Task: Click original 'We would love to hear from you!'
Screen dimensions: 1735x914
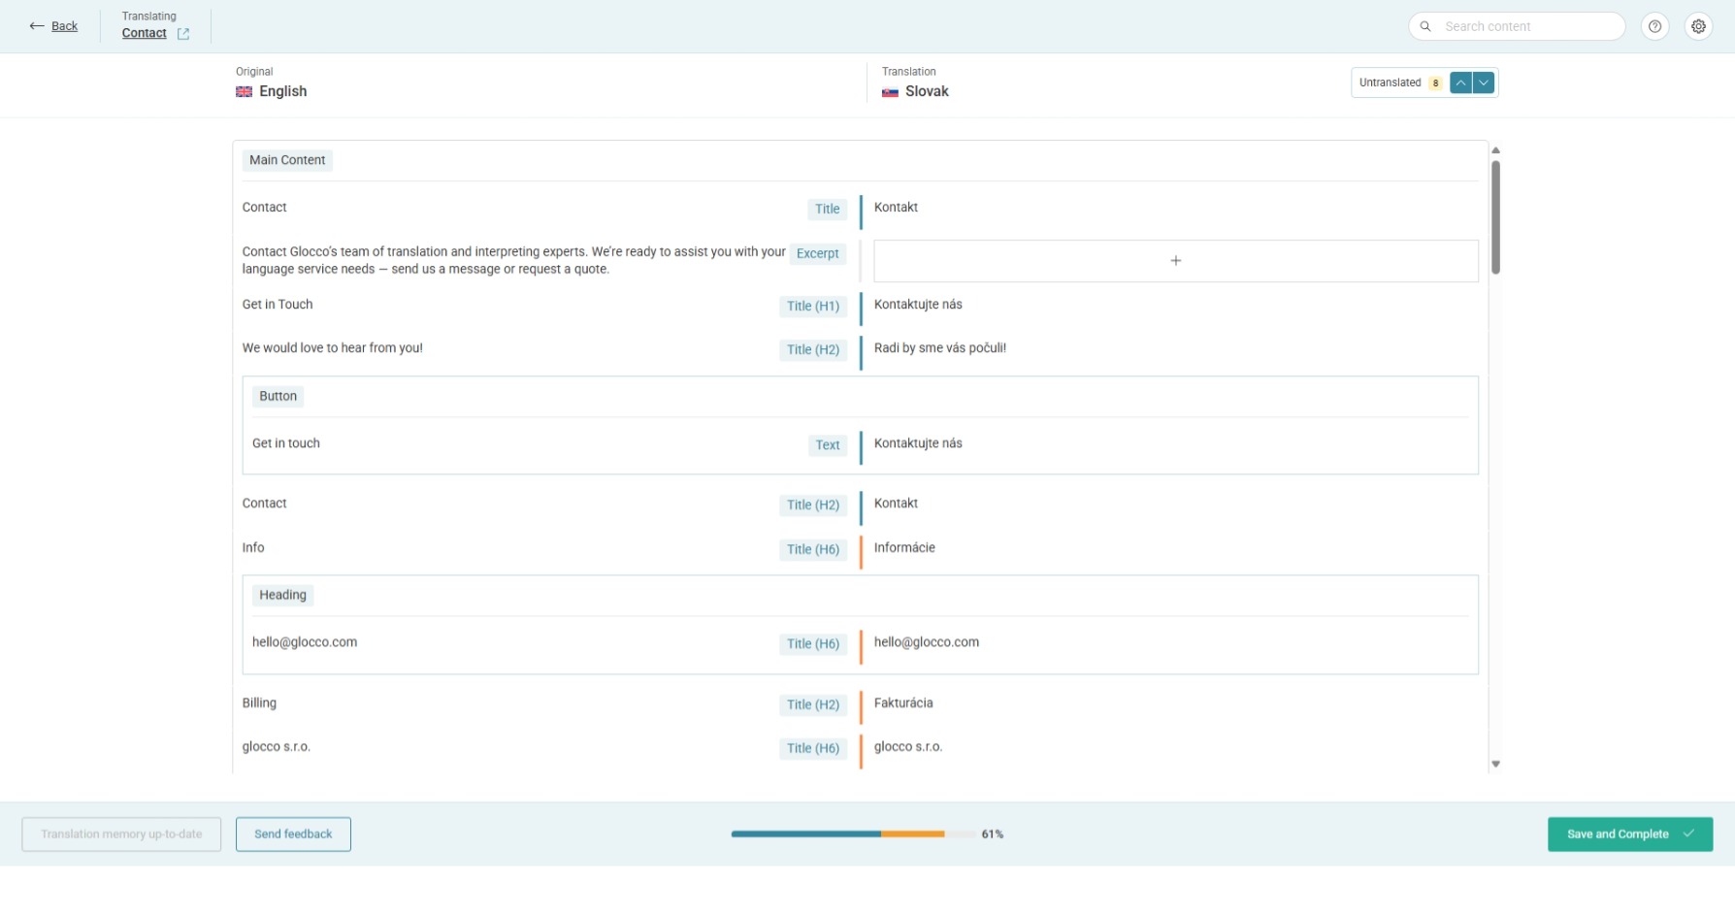Action: 333,347
